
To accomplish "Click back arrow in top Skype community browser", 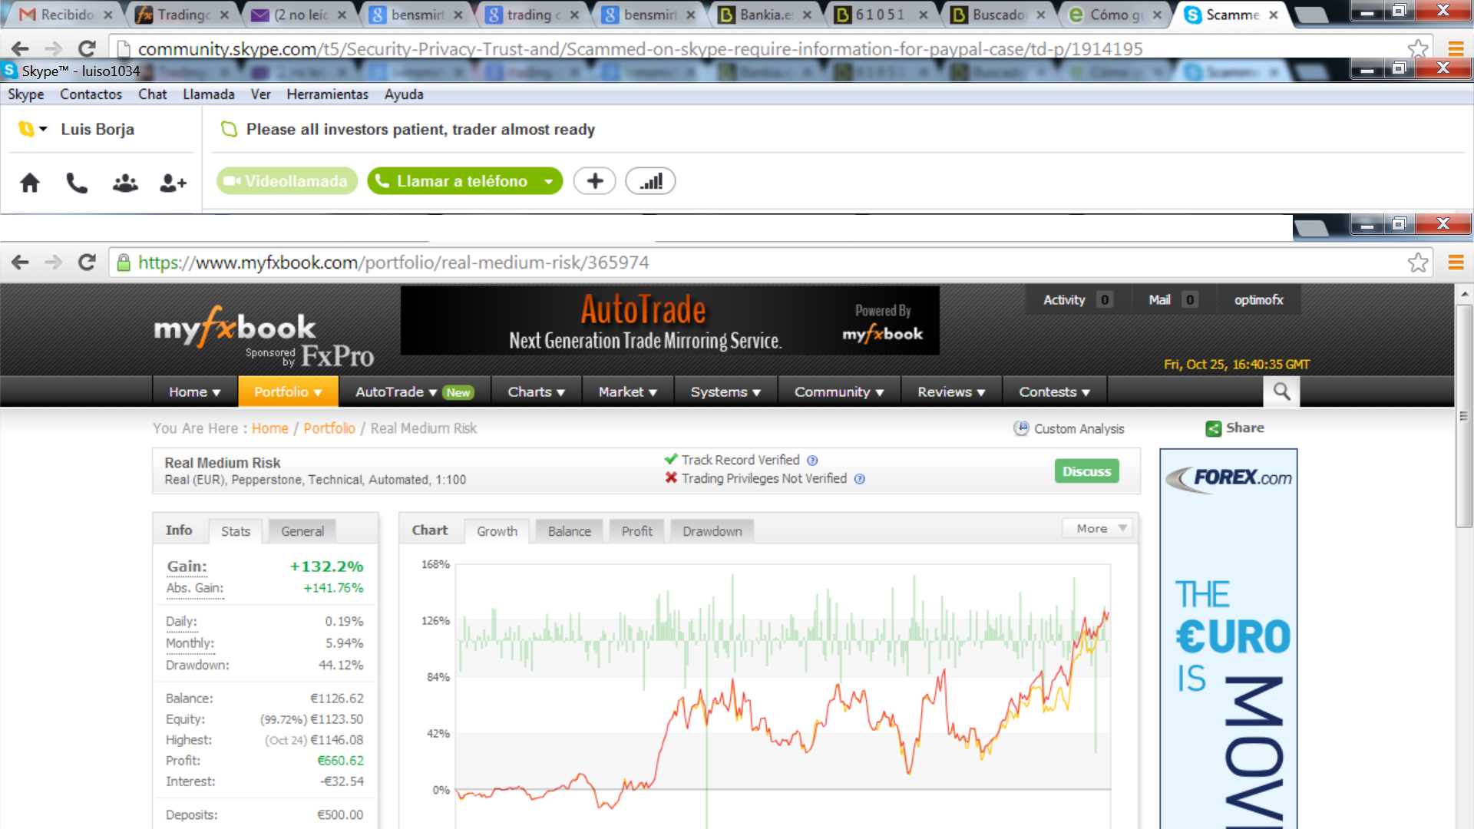I will click(21, 48).
